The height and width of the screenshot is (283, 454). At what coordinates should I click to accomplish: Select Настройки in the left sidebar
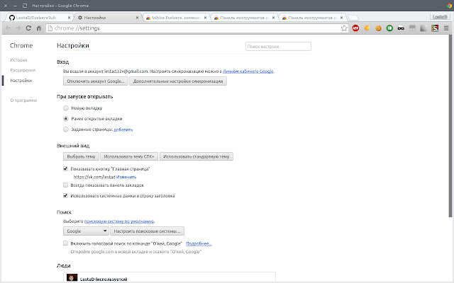pyautogui.click(x=21, y=81)
